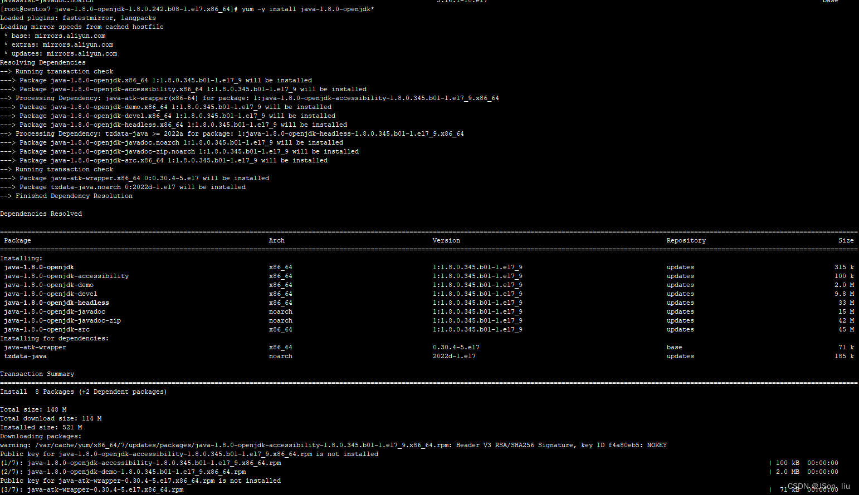The image size is (859, 495).
Task: Click 'Dependencies Resolved' text
Action: point(41,214)
